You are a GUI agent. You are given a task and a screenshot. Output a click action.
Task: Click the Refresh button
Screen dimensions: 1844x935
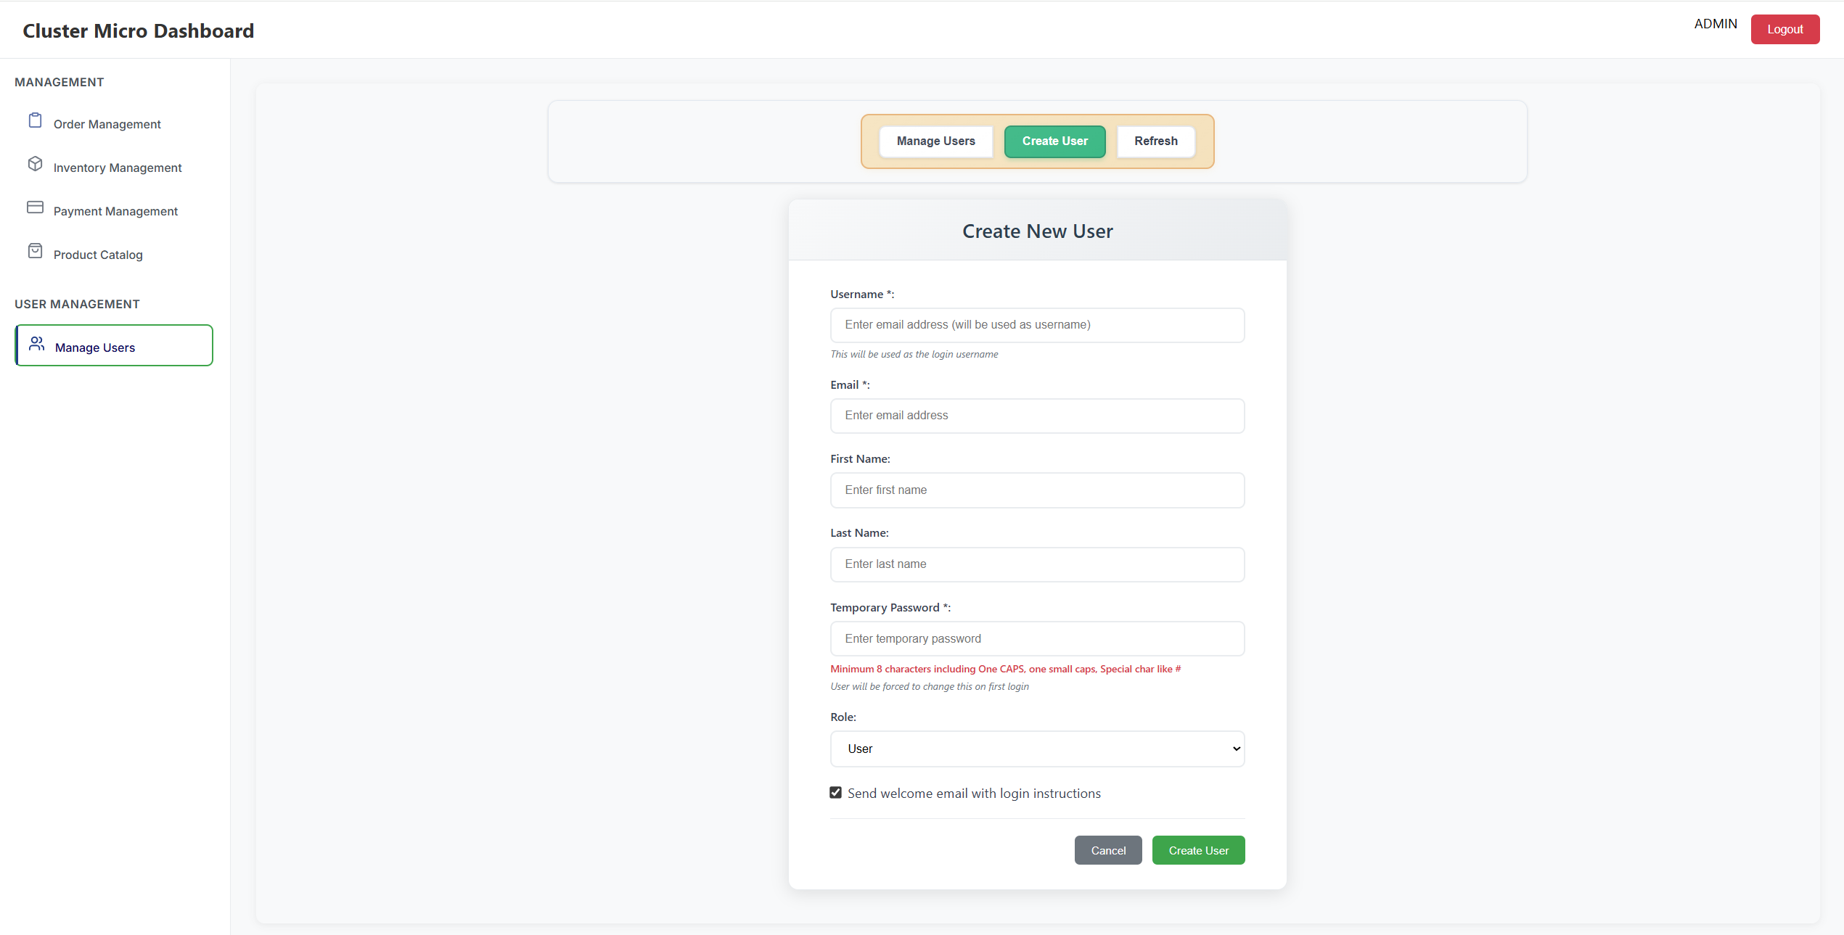pyautogui.click(x=1155, y=141)
